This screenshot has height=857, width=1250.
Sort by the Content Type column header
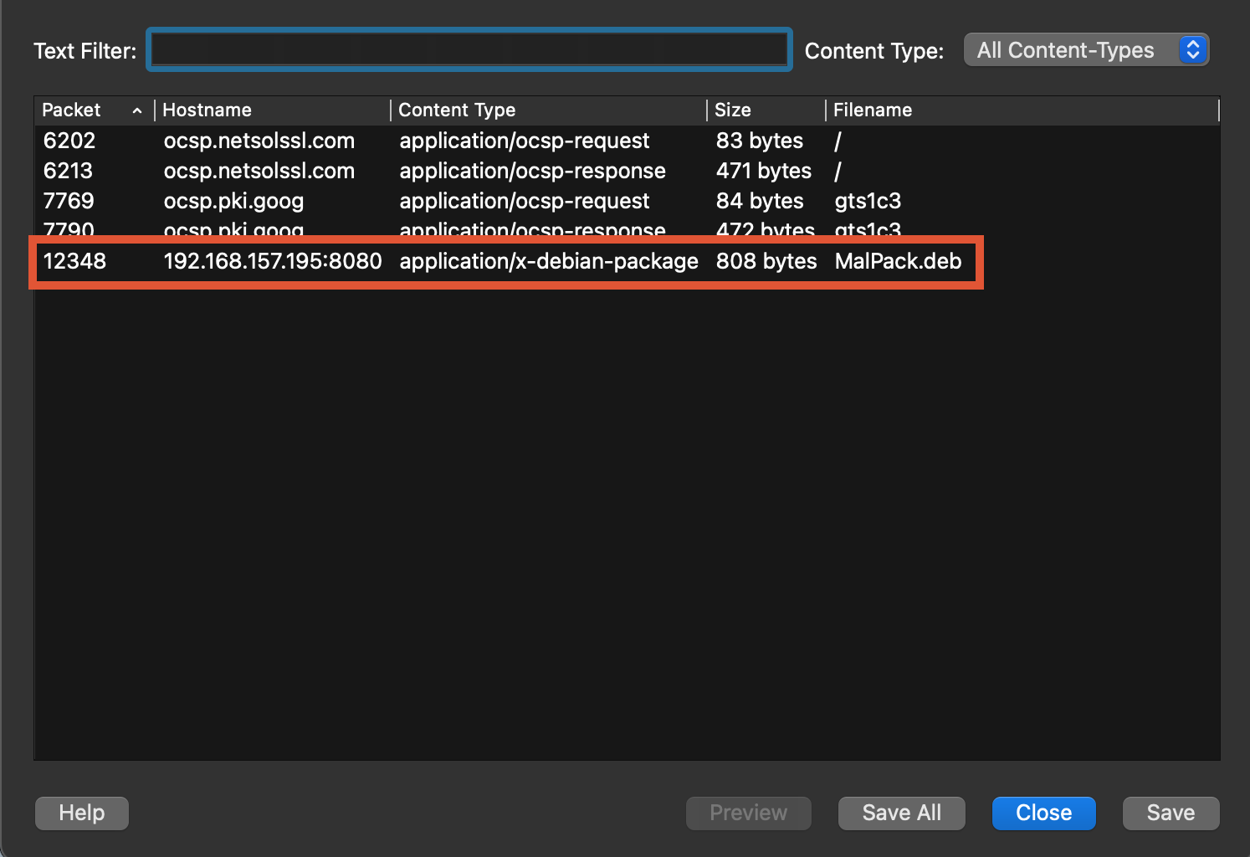click(549, 110)
